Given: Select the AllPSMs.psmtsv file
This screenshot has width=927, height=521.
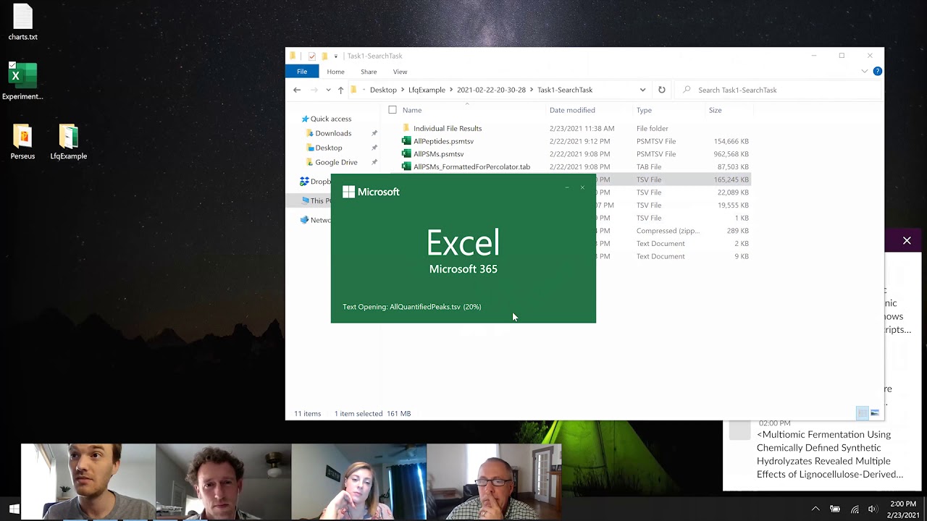Looking at the screenshot, I should (x=438, y=154).
